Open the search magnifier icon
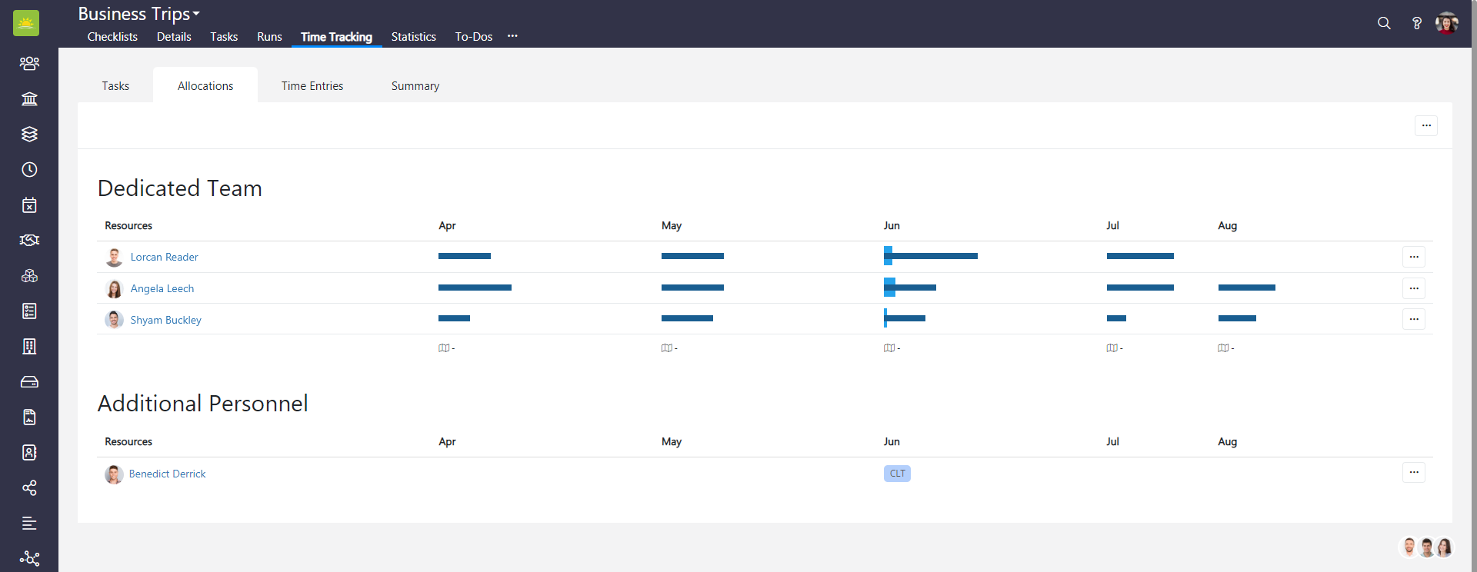The height and width of the screenshot is (572, 1477). (x=1384, y=23)
